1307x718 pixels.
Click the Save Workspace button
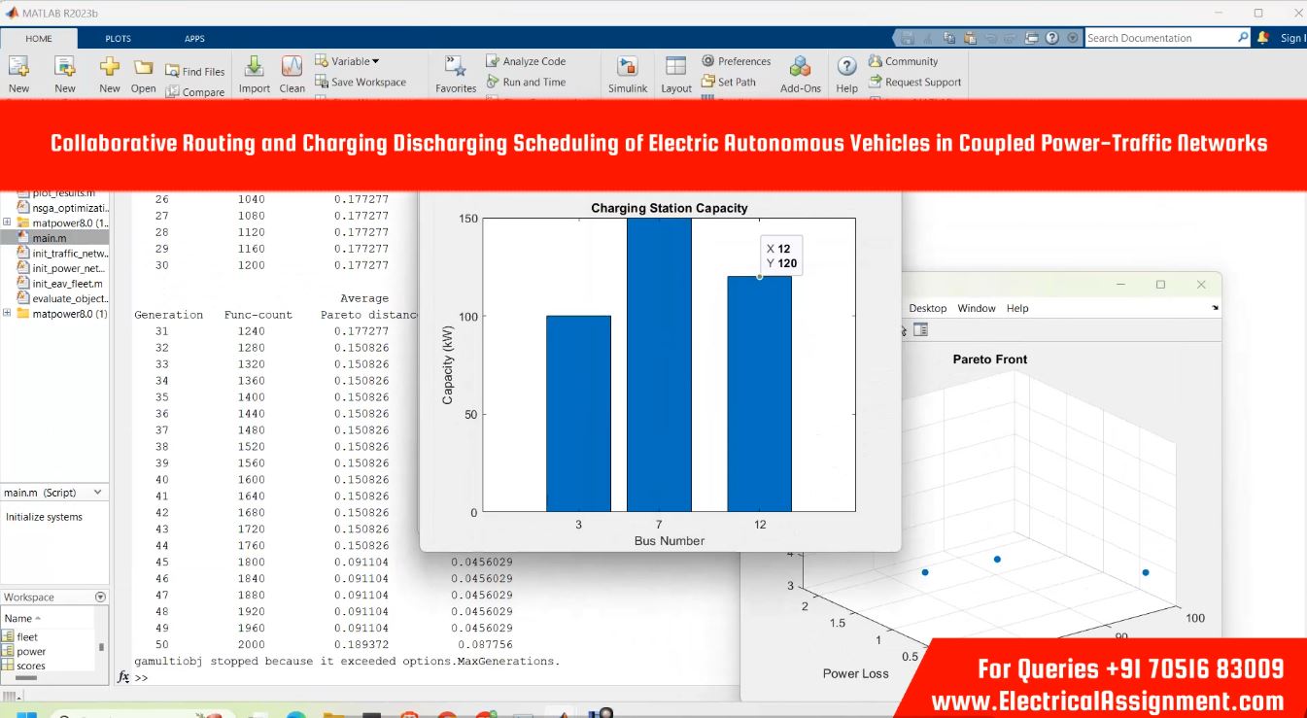[x=368, y=83]
